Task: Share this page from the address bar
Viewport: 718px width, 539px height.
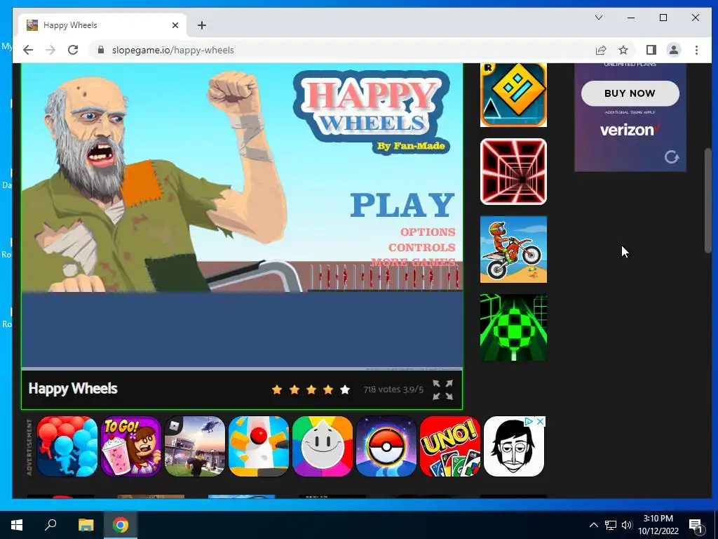Action: [601, 50]
